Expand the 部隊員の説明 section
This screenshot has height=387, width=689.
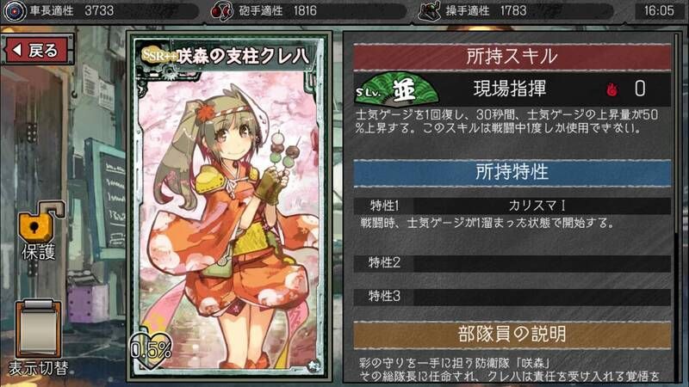[x=512, y=335]
